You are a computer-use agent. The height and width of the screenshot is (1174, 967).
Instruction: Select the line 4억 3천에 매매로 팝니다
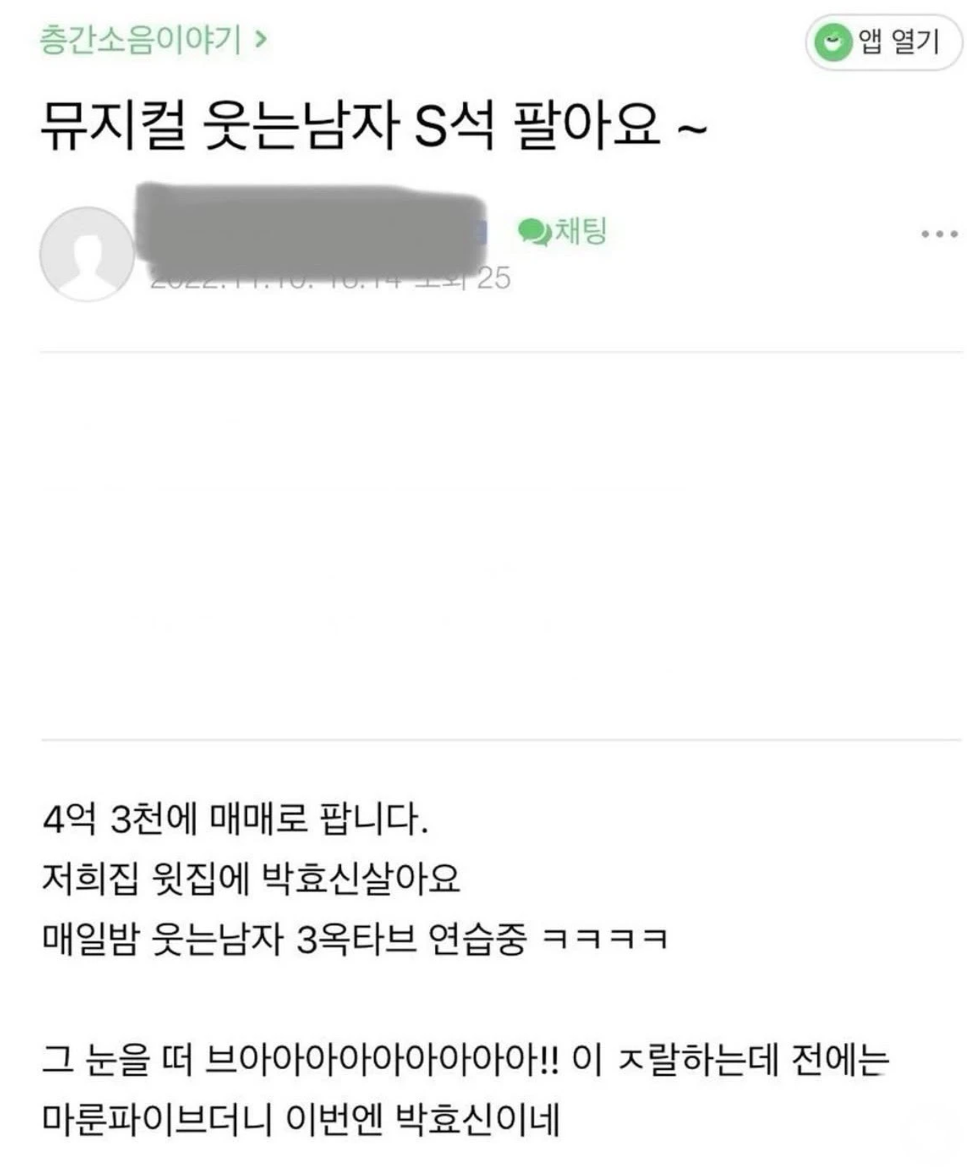coord(235,818)
